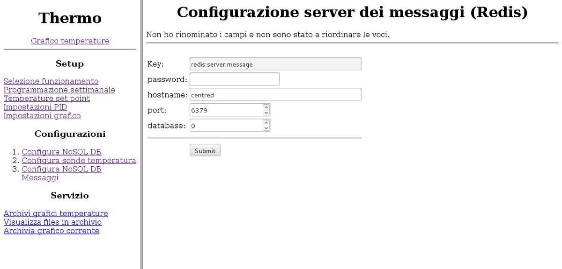Open Impostazioni grafico page
The height and width of the screenshot is (269, 562).
click(42, 115)
